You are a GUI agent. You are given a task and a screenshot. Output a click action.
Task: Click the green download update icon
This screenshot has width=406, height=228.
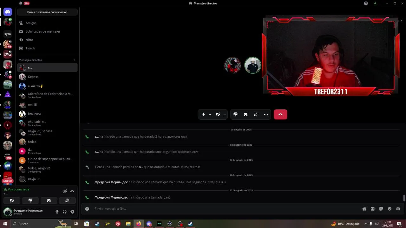point(375,3)
